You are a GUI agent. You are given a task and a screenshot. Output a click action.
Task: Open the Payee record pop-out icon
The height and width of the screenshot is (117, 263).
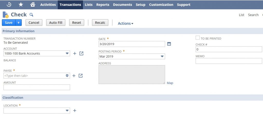pyautogui.click(x=81, y=76)
